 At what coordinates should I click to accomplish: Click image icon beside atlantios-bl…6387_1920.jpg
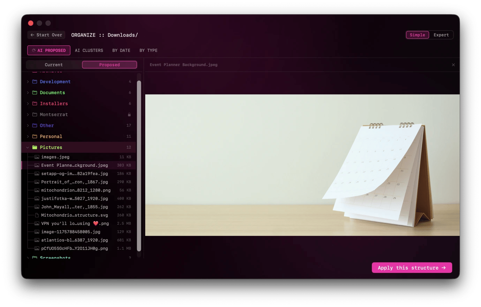coord(37,240)
